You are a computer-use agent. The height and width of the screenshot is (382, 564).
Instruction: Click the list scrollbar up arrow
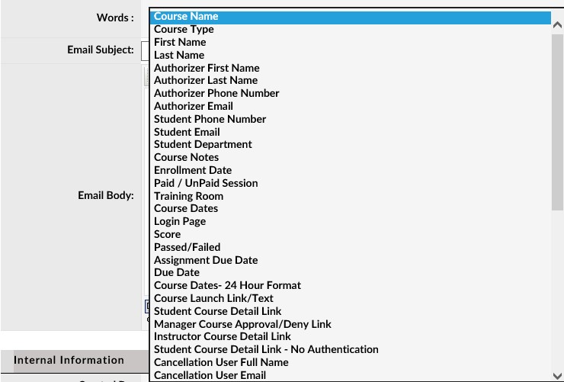tap(557, 25)
